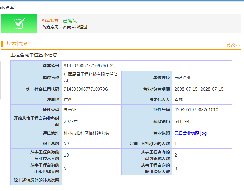The image size is (244, 191).
Task: Click the 备案审核通过 opinion text
Action: click(x=75, y=27)
